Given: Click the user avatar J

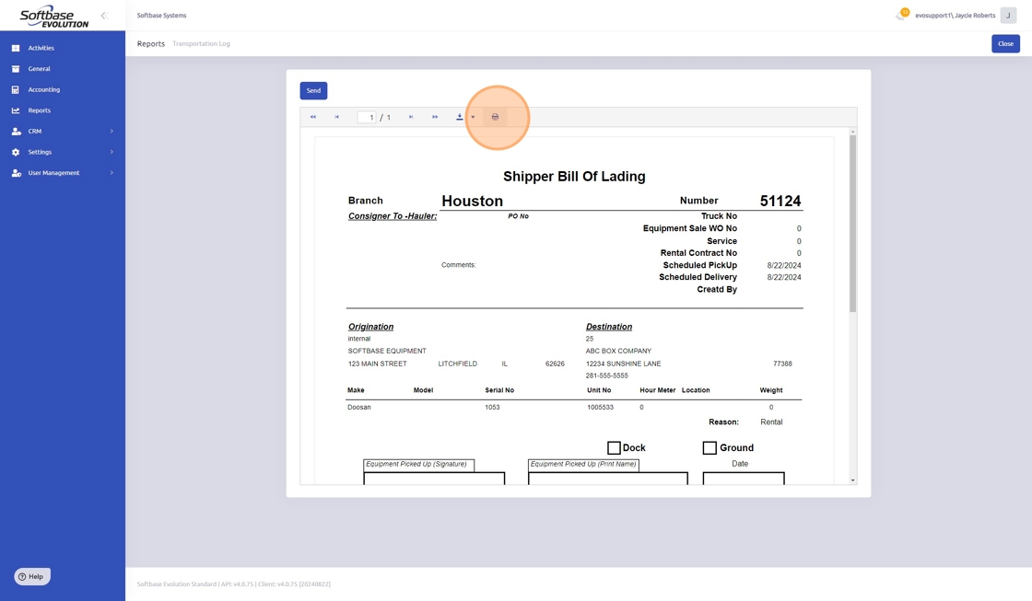Looking at the screenshot, I should 1008,16.
